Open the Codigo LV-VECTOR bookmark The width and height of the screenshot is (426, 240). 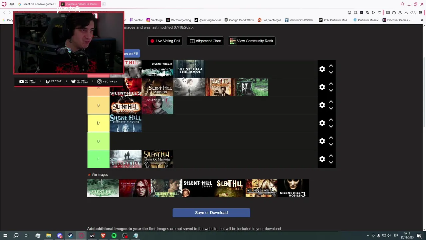pos(239,20)
